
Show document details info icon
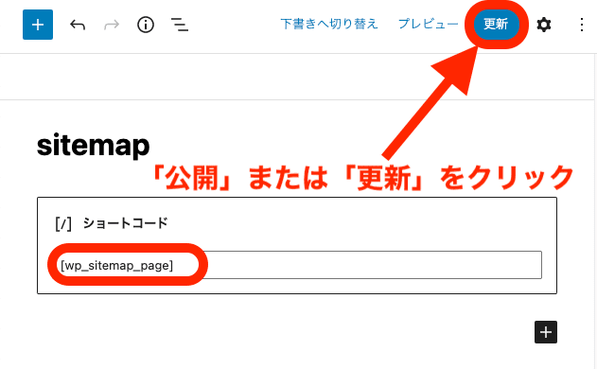(x=146, y=26)
